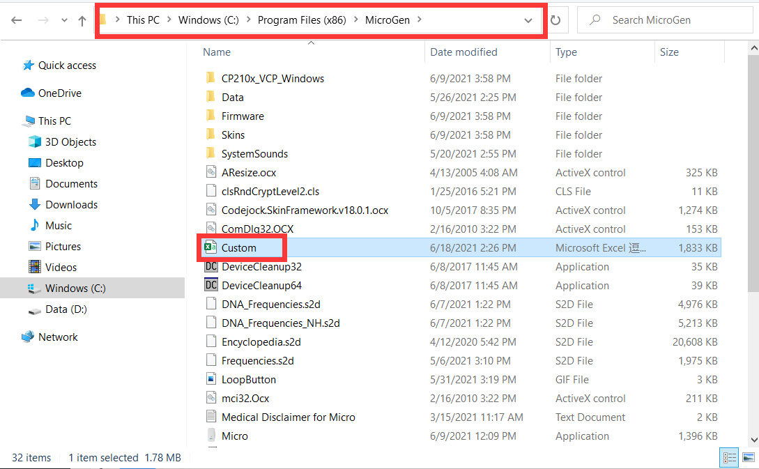This screenshot has width=759, height=469.
Task: Sort by the Date modified column
Action: (463, 52)
